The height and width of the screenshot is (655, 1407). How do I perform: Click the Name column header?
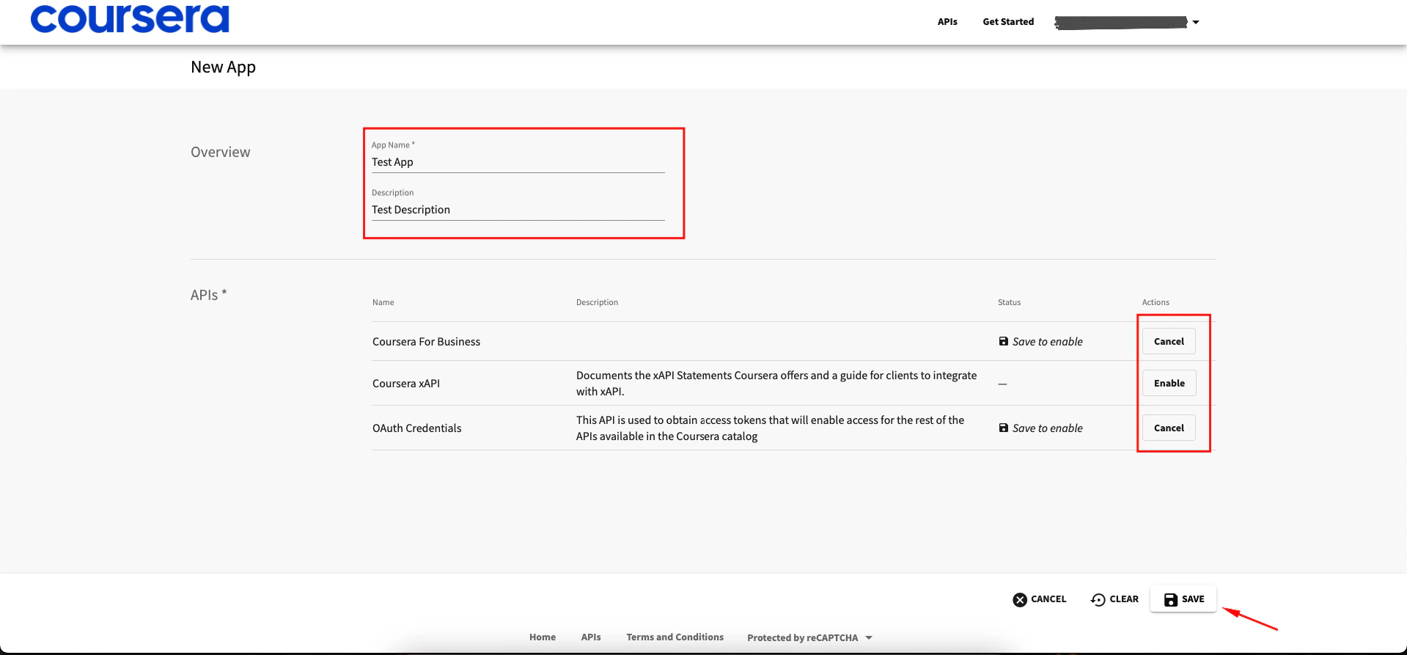click(x=383, y=302)
